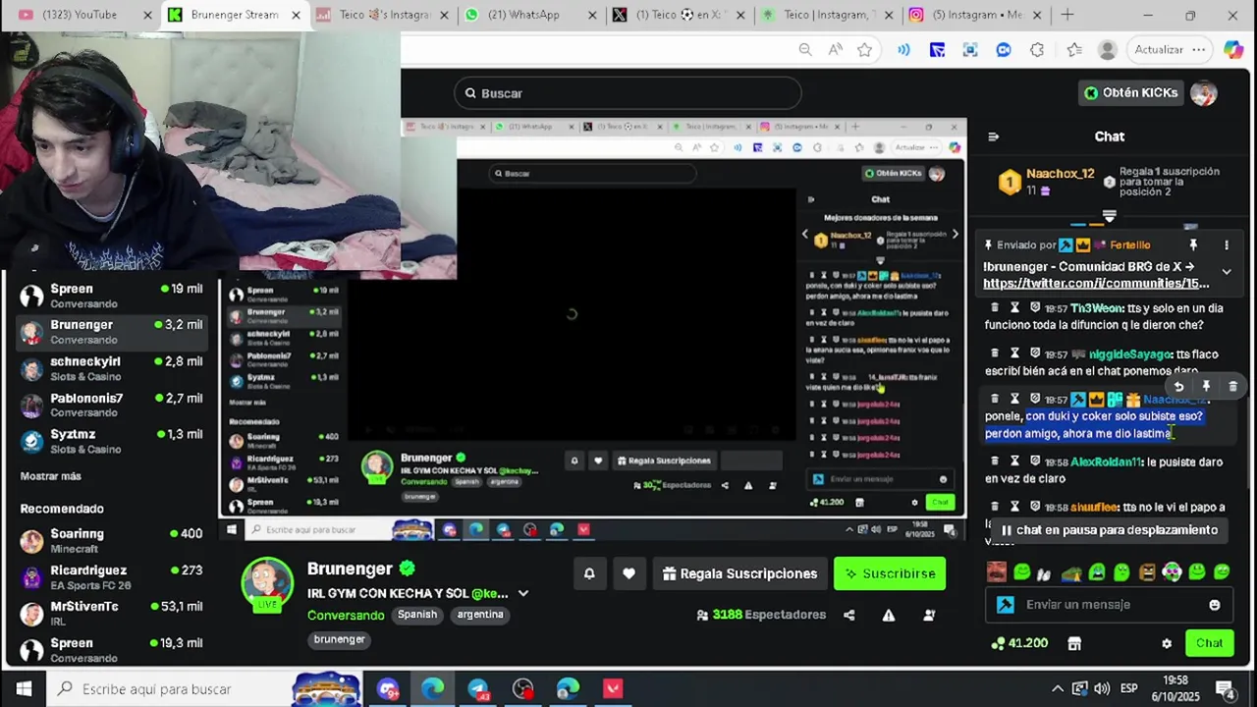Click the read aloud icon in the address bar
This screenshot has height=707, width=1257.
pyautogui.click(x=835, y=50)
